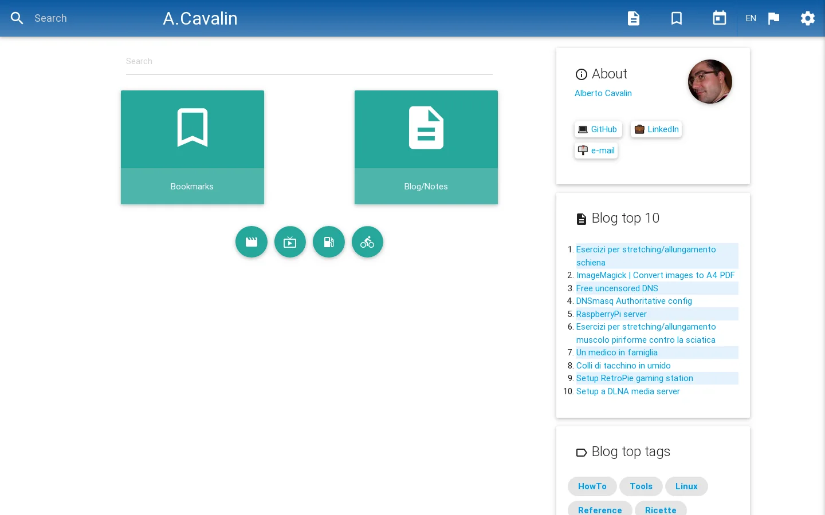Open the Blog/Notes card

[426, 147]
